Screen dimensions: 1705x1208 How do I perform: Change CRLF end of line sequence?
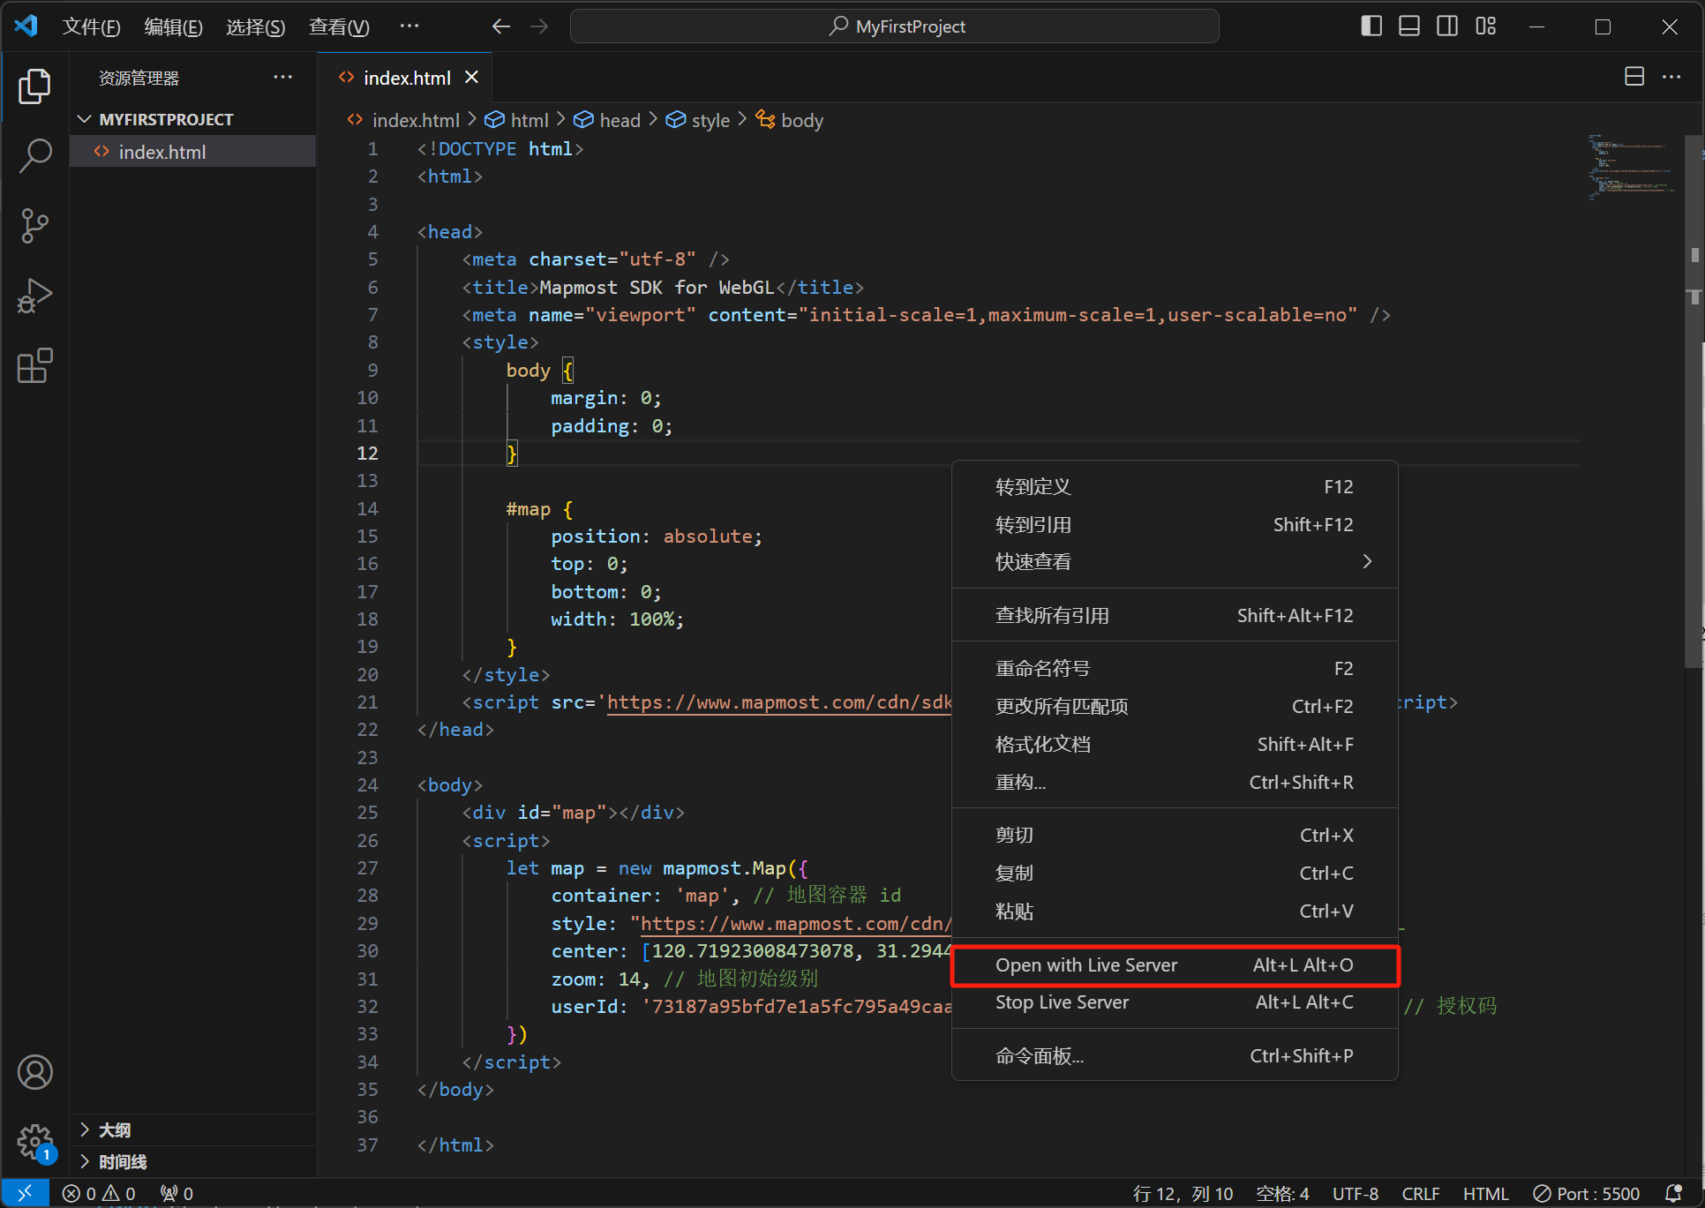[x=1421, y=1193]
